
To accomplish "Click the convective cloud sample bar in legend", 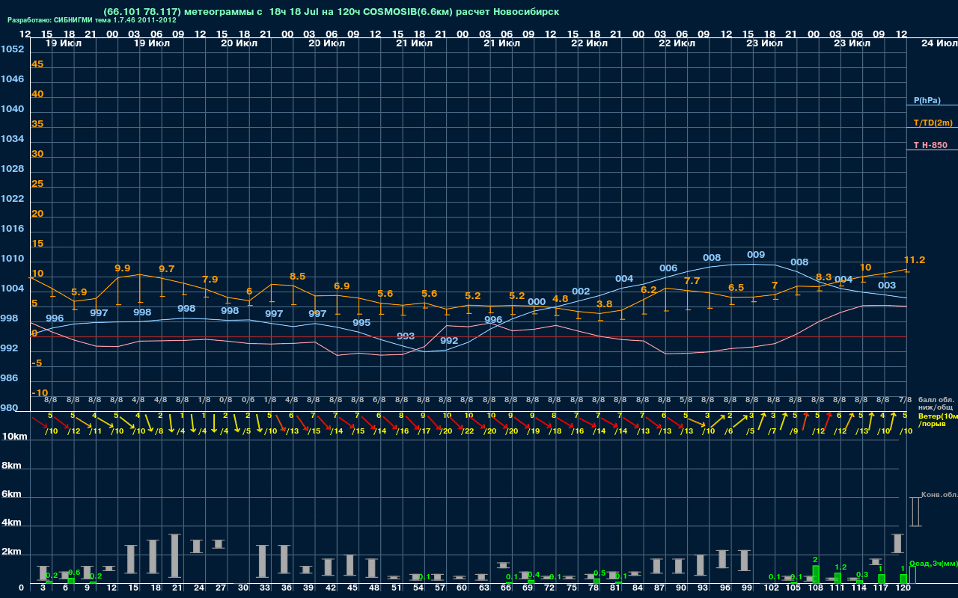I will point(915,512).
